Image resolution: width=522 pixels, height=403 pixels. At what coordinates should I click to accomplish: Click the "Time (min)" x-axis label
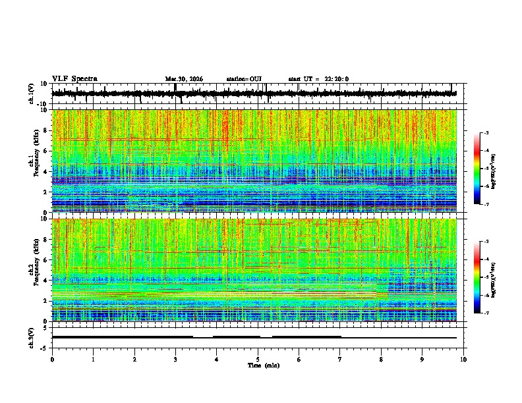[x=264, y=365]
